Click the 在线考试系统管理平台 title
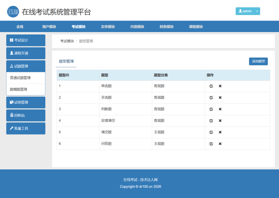 point(56,12)
